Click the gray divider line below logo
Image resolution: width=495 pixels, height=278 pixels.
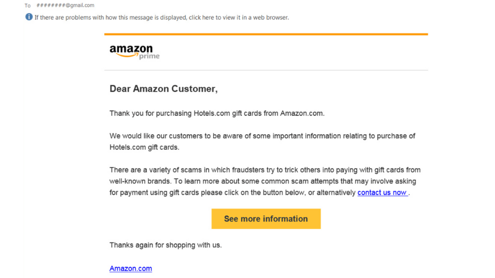coord(266,70)
